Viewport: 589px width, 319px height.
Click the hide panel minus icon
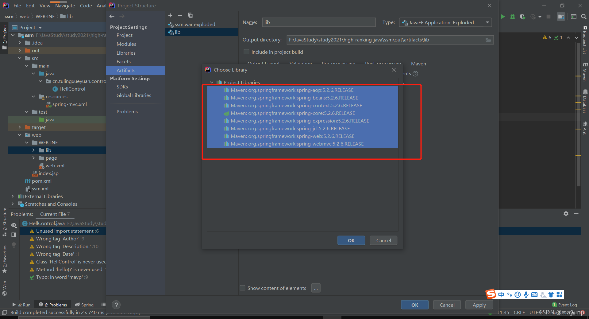576,214
